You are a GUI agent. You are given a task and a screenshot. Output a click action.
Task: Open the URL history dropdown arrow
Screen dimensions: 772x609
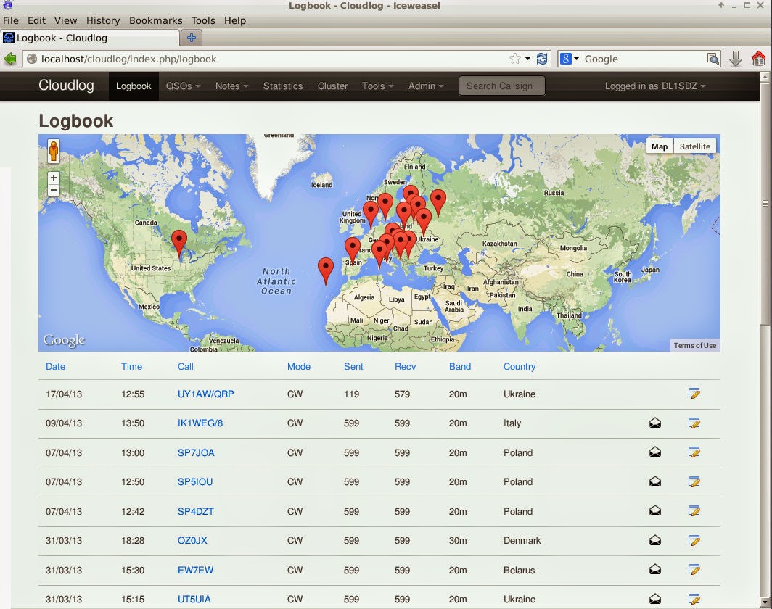pos(527,59)
